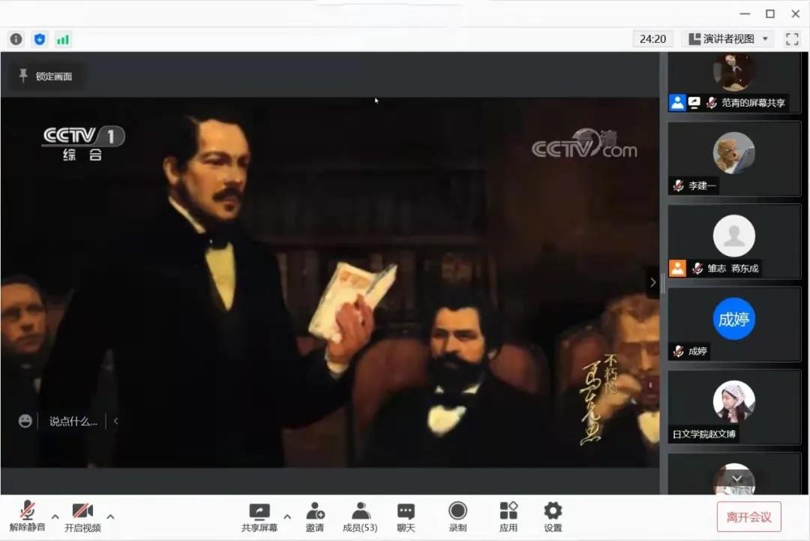Open the 成员(53) members list
Viewport: 810px width, 541px height.
pos(360,517)
